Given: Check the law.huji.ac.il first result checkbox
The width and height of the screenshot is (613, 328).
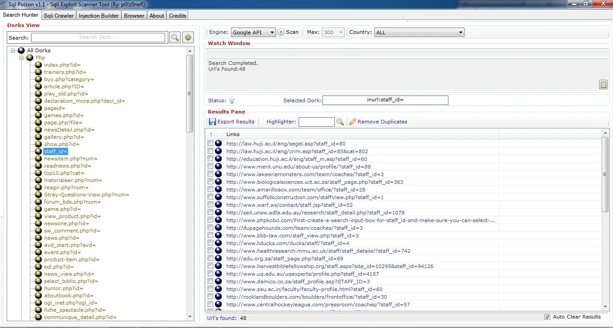Looking at the screenshot, I should coord(210,143).
